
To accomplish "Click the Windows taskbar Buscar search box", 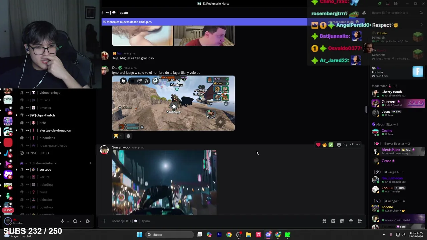I will tap(170, 235).
